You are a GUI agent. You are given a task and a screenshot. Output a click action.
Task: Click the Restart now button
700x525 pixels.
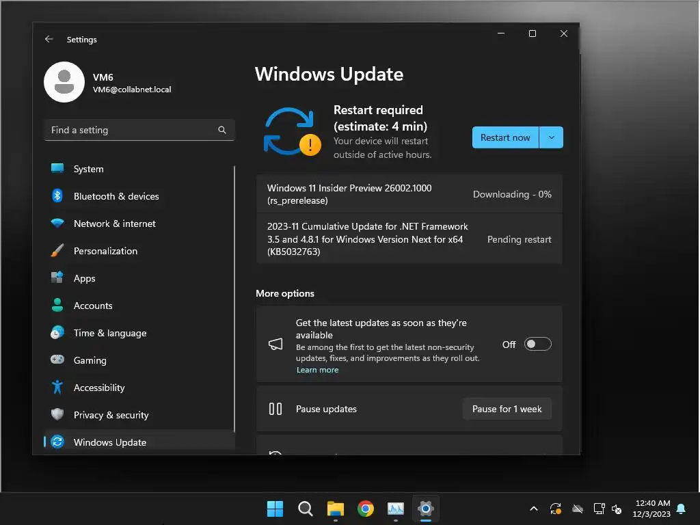tap(505, 137)
